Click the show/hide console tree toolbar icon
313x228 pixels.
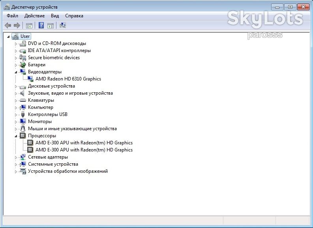coord(29,26)
